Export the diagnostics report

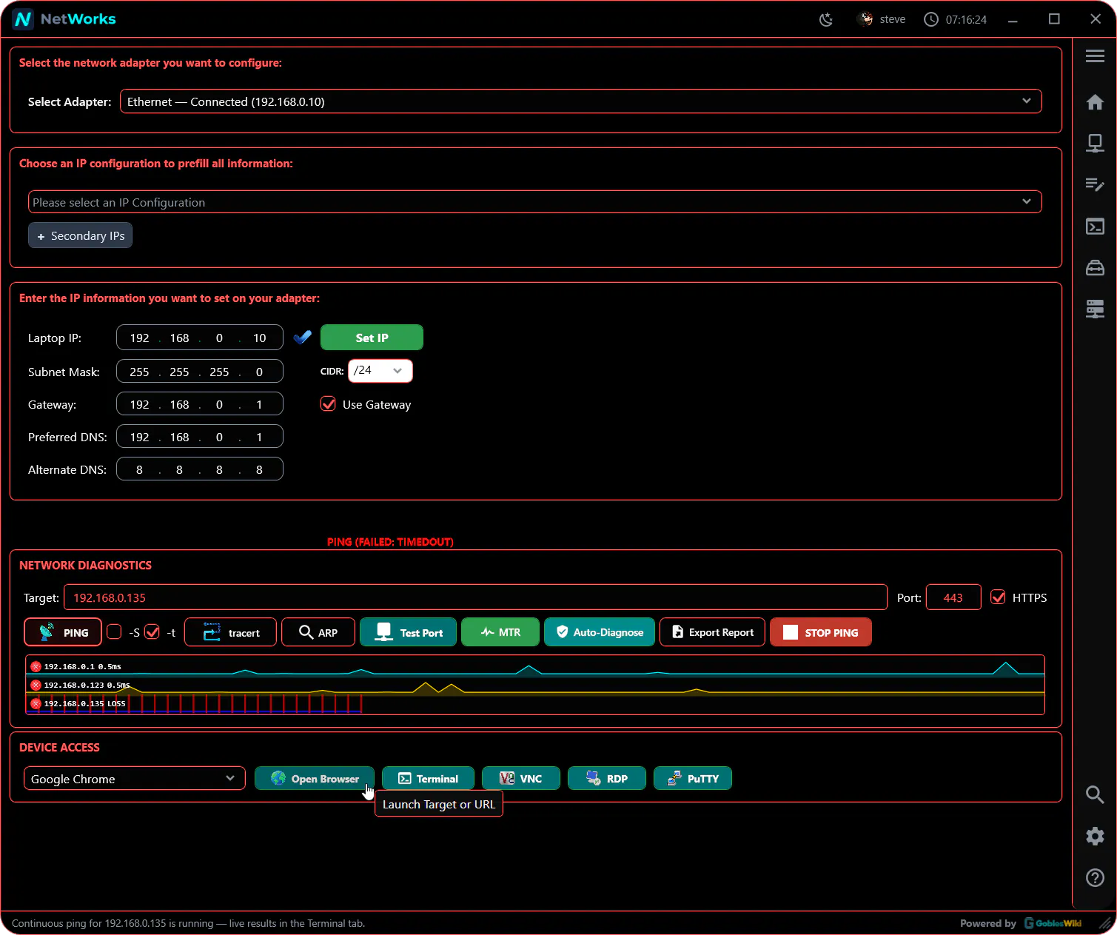(x=712, y=632)
